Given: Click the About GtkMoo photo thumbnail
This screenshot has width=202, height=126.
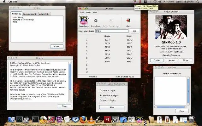Looking at the screenshot, I should pos(171,27).
